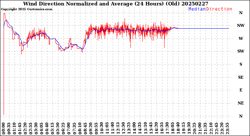Click the 09:55 time label

(96, 128)
